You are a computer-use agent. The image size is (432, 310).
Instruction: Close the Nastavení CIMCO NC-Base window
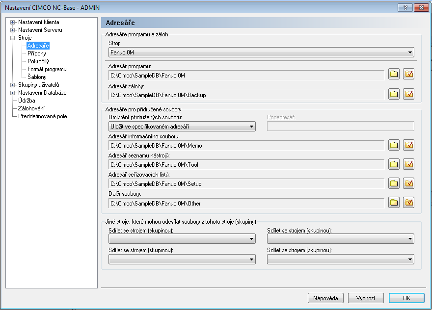pos(421,7)
